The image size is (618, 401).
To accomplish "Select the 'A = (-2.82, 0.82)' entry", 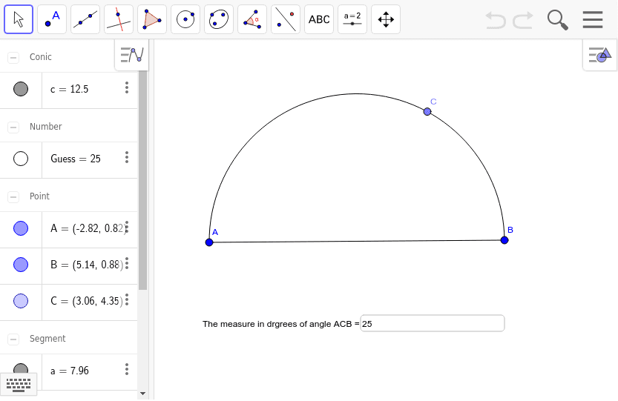I will click(x=88, y=228).
